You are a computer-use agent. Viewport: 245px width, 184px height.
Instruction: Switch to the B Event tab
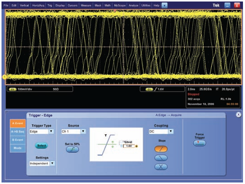[x=18, y=140]
